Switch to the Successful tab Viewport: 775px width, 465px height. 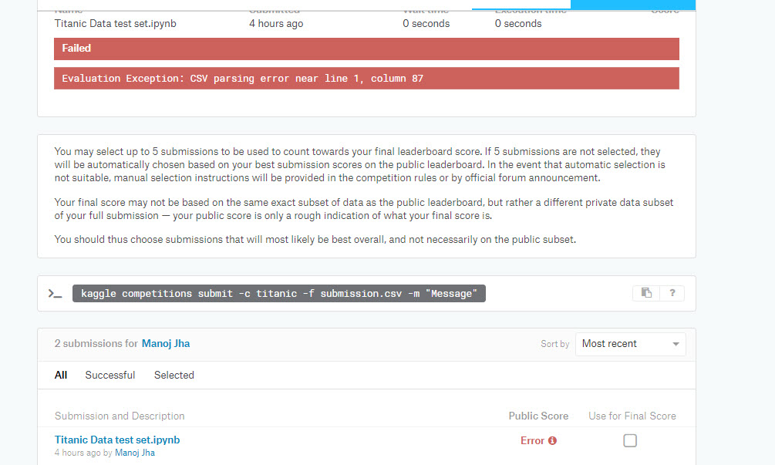[x=110, y=376]
